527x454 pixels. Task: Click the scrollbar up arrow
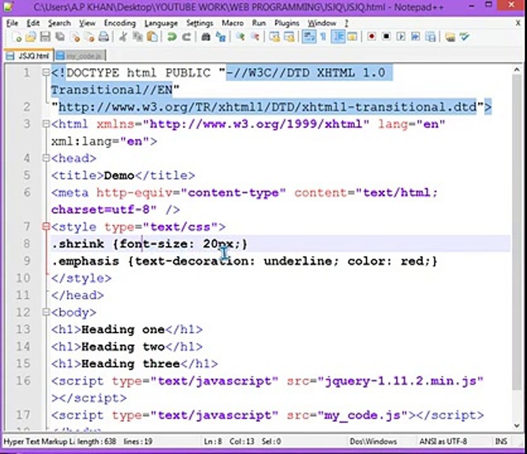pyautogui.click(x=517, y=69)
